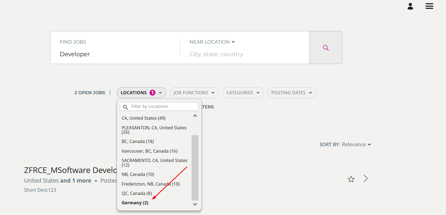Deselect the Germany (2) location

(135, 203)
